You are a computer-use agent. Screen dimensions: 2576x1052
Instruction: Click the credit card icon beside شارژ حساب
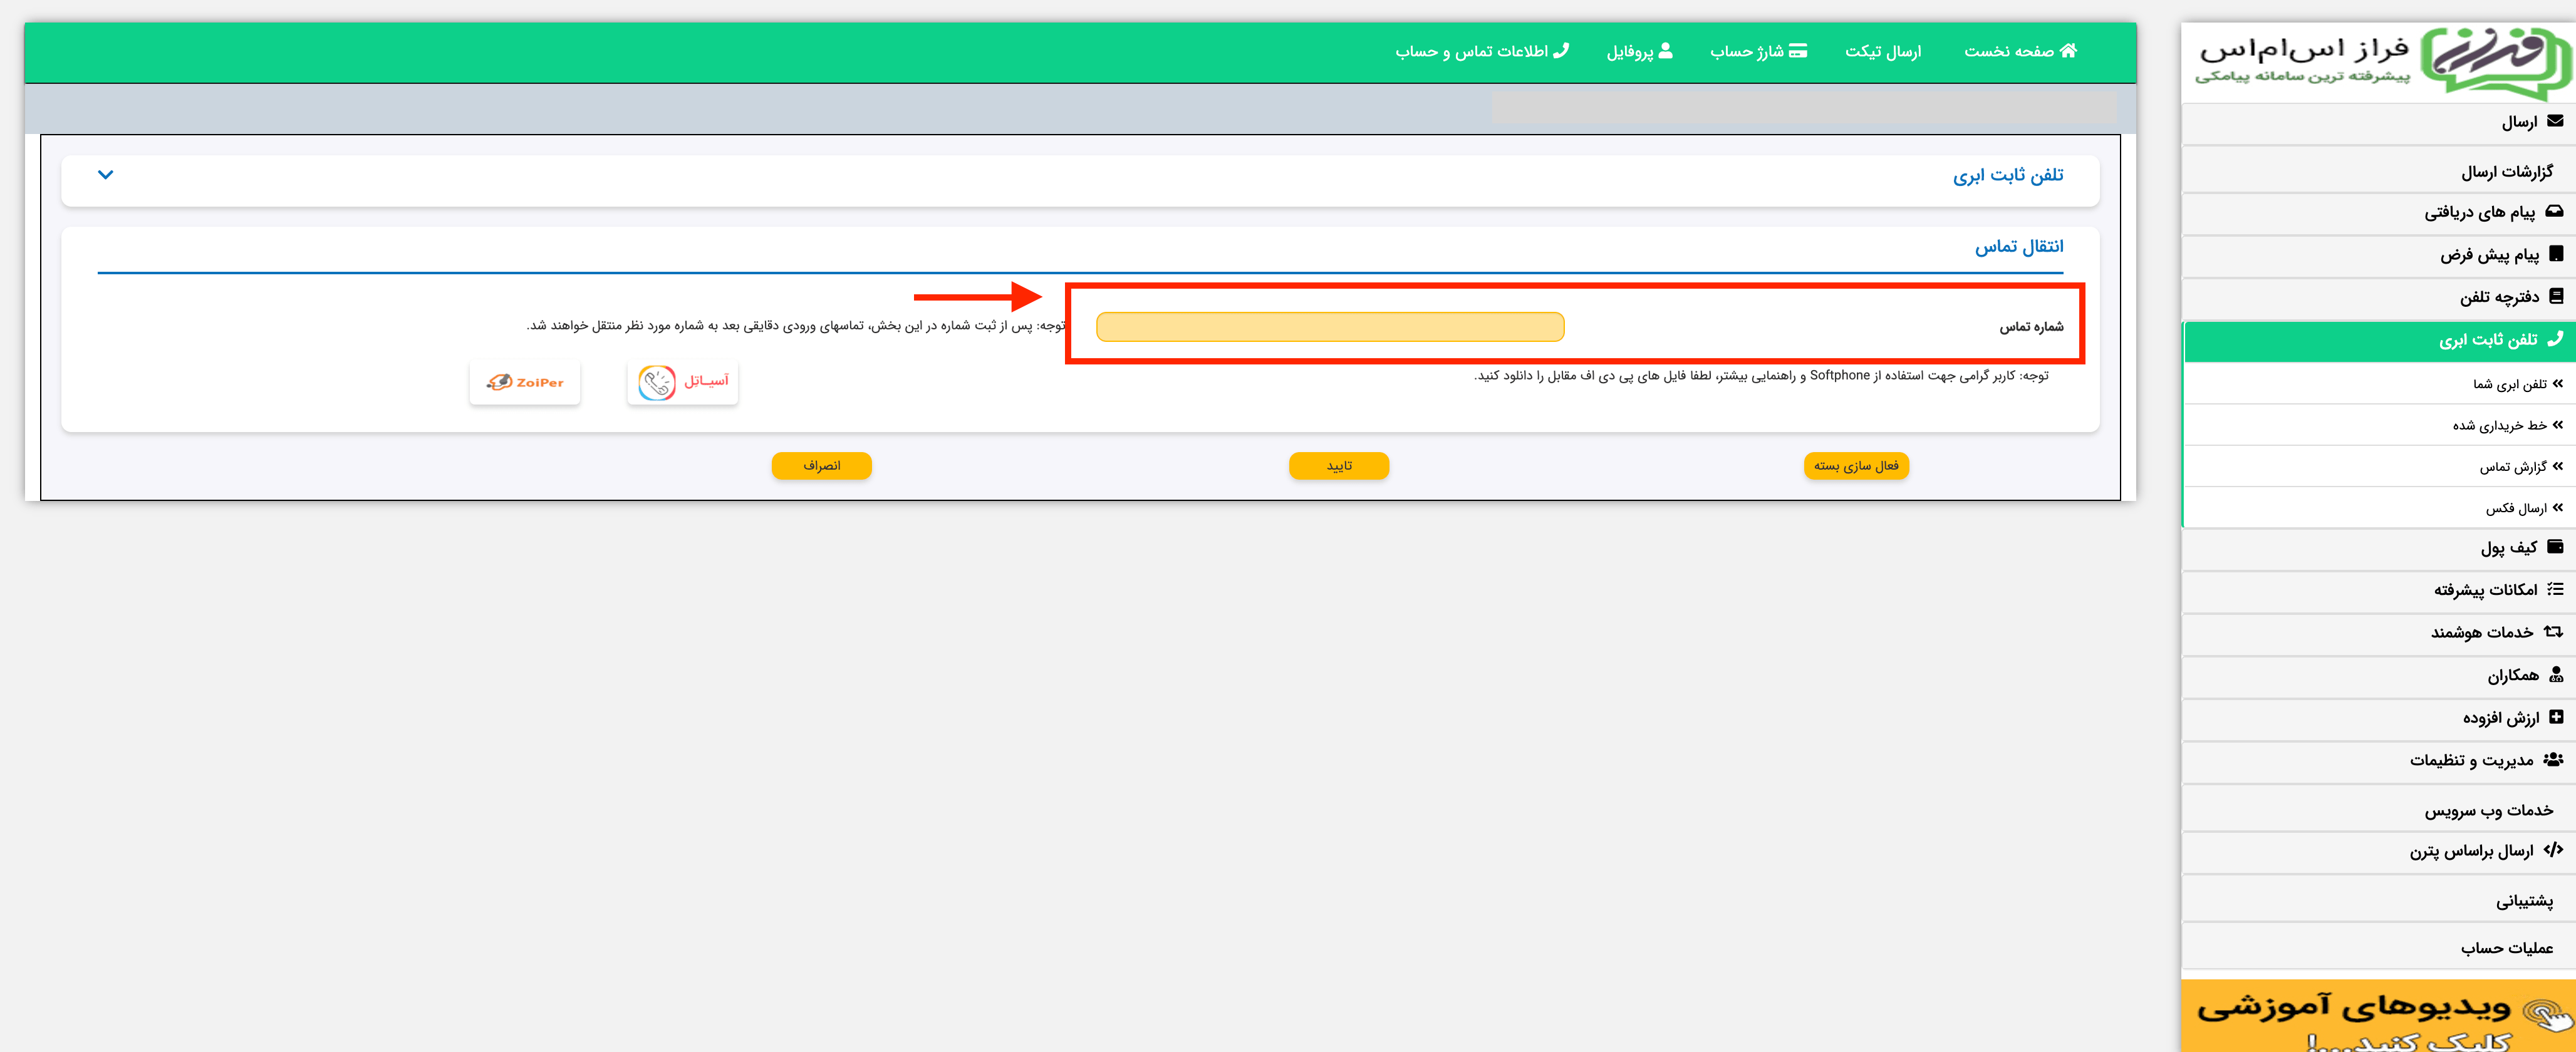click(1797, 50)
